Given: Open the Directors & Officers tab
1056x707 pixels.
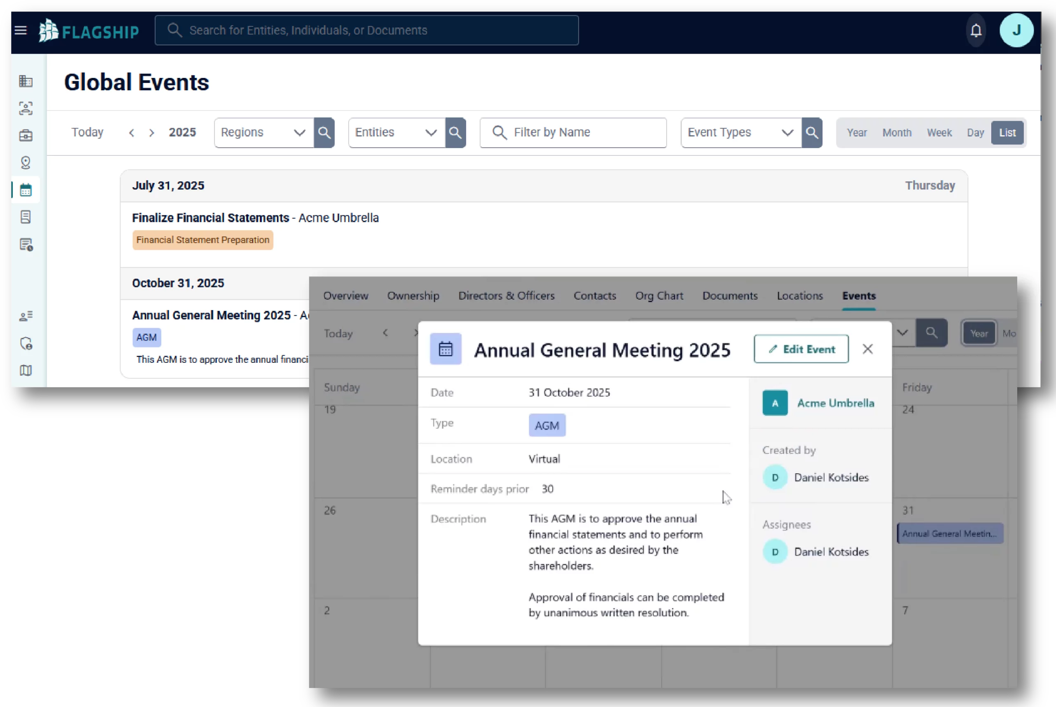Looking at the screenshot, I should coord(507,296).
